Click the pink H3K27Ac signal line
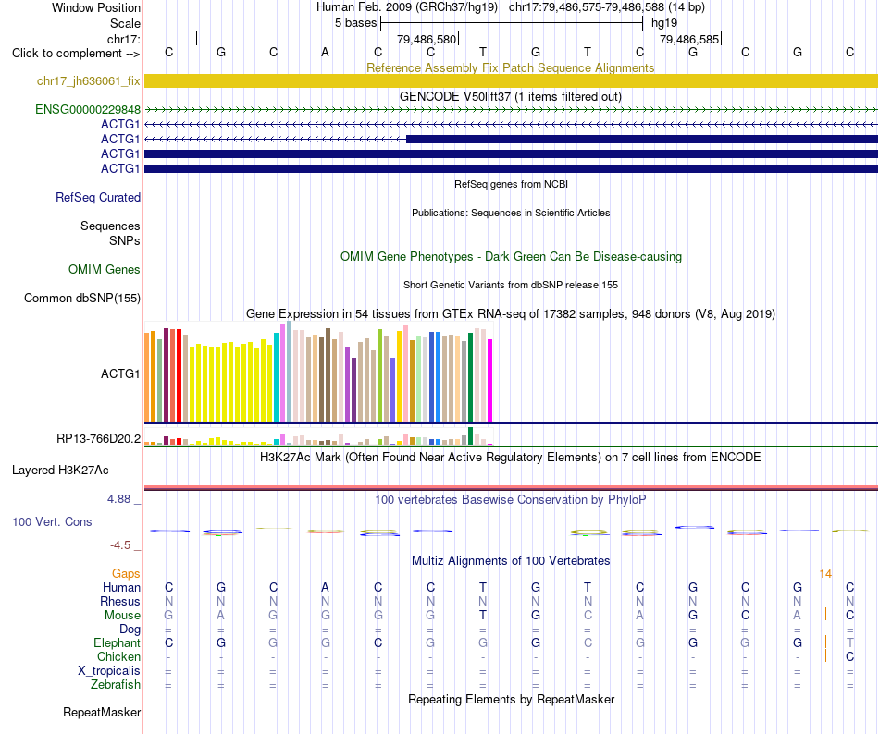The height and width of the screenshot is (734, 879). point(511,488)
